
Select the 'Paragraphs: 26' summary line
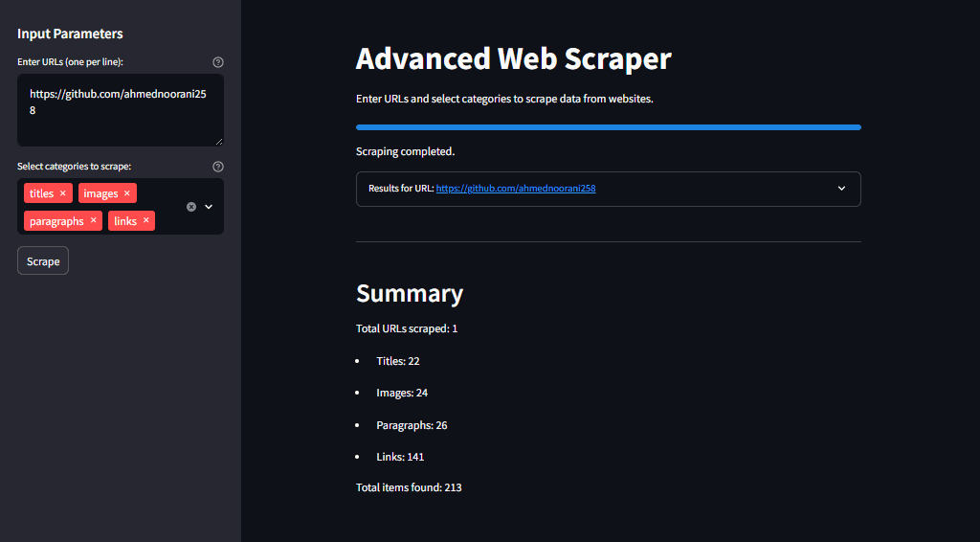click(412, 425)
